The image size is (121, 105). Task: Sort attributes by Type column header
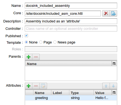pos(81,93)
